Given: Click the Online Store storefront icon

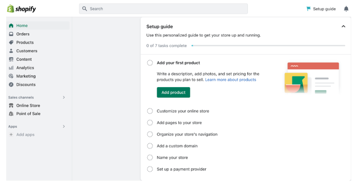Looking at the screenshot, I should coord(11,105).
